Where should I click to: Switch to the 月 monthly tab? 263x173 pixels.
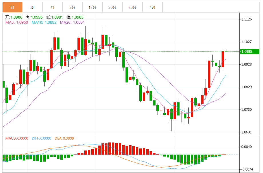pos(52,7)
